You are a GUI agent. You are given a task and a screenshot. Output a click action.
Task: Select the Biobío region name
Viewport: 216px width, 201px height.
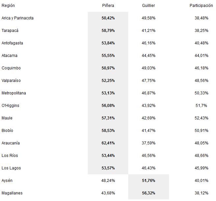pos(8,131)
